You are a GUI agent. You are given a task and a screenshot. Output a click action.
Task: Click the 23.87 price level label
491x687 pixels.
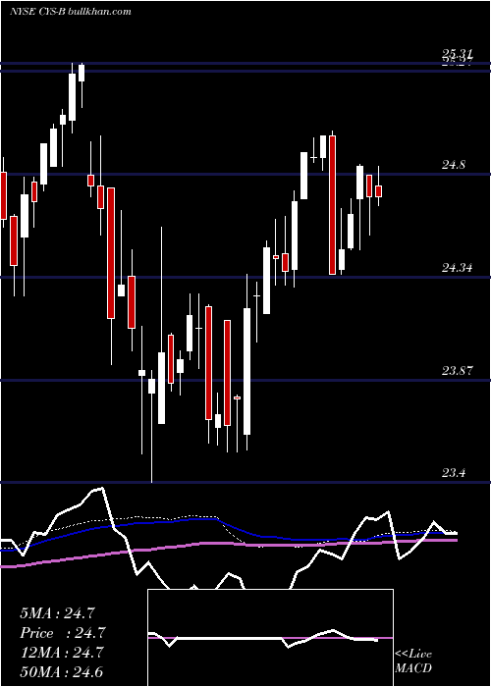(458, 371)
